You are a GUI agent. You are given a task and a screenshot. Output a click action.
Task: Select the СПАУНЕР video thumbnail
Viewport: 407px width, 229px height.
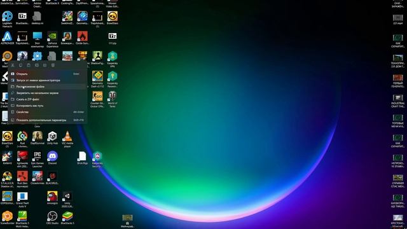click(397, 181)
